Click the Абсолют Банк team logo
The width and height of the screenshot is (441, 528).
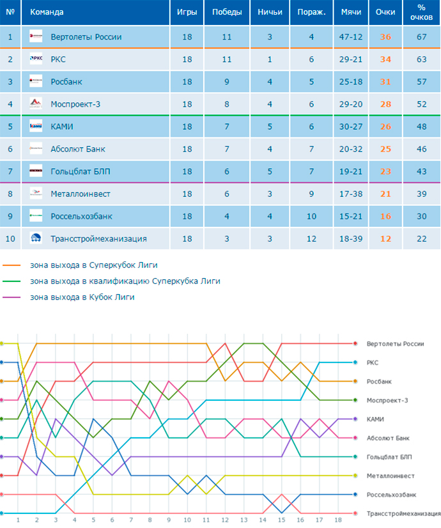click(36, 148)
